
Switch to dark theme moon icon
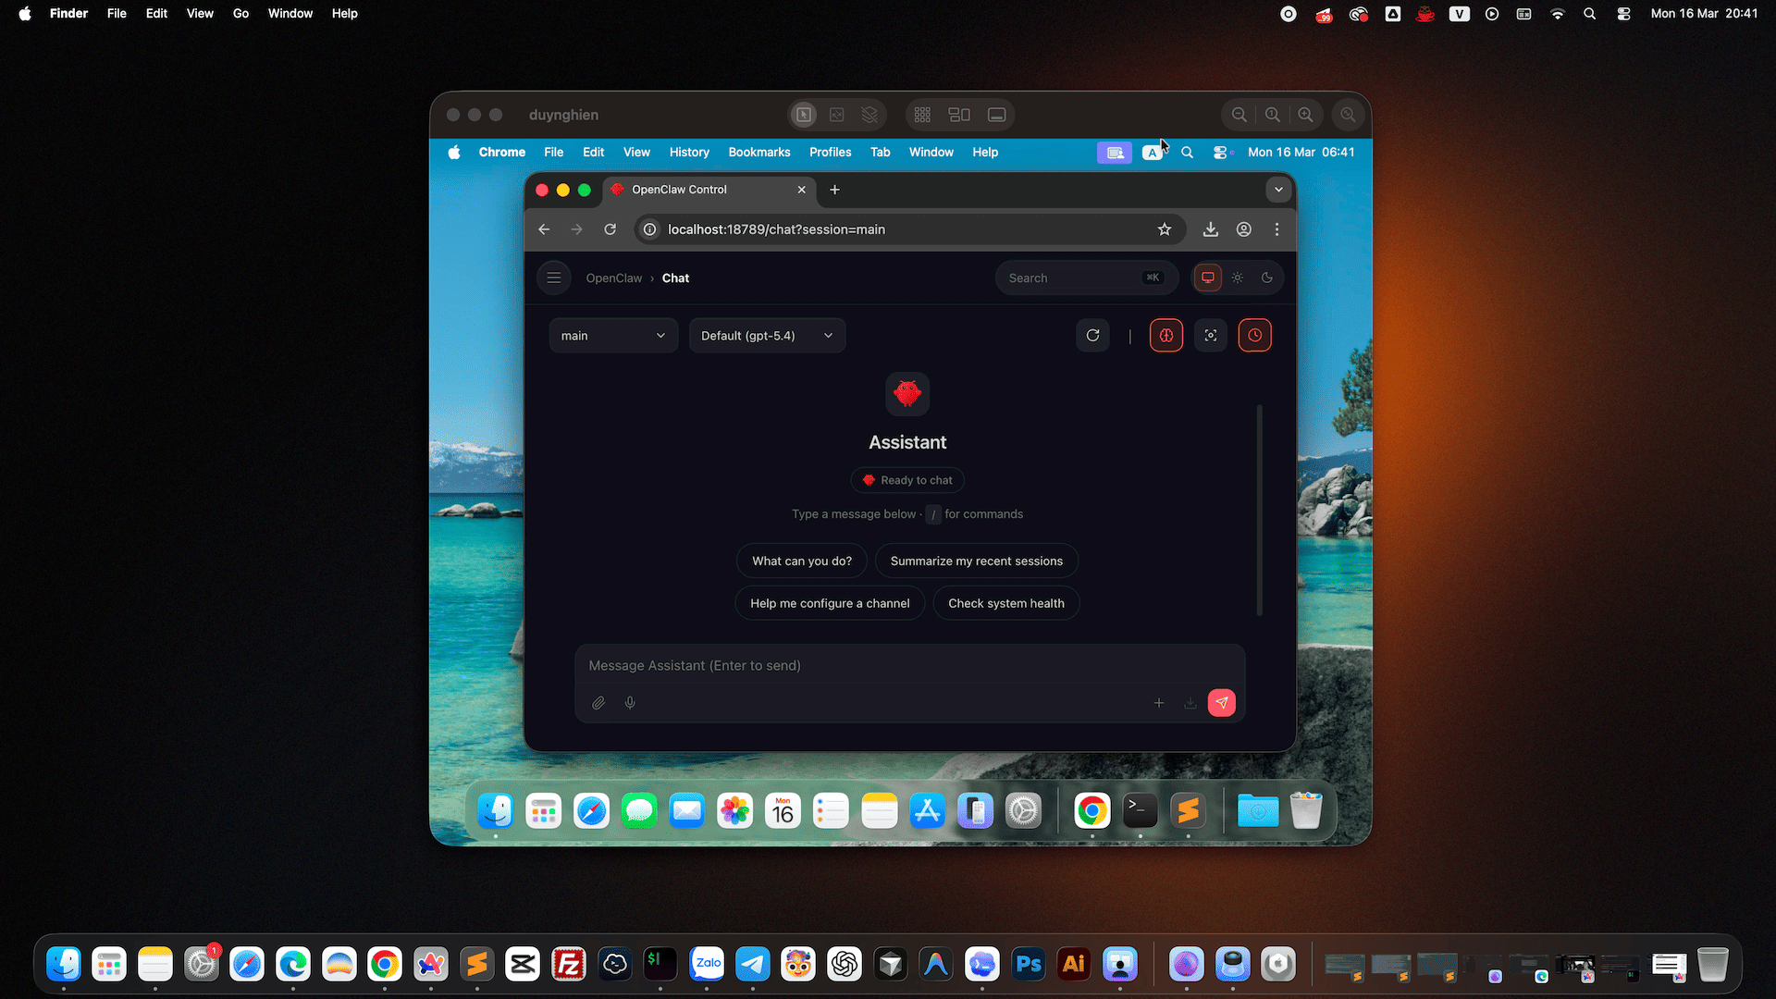(1267, 277)
